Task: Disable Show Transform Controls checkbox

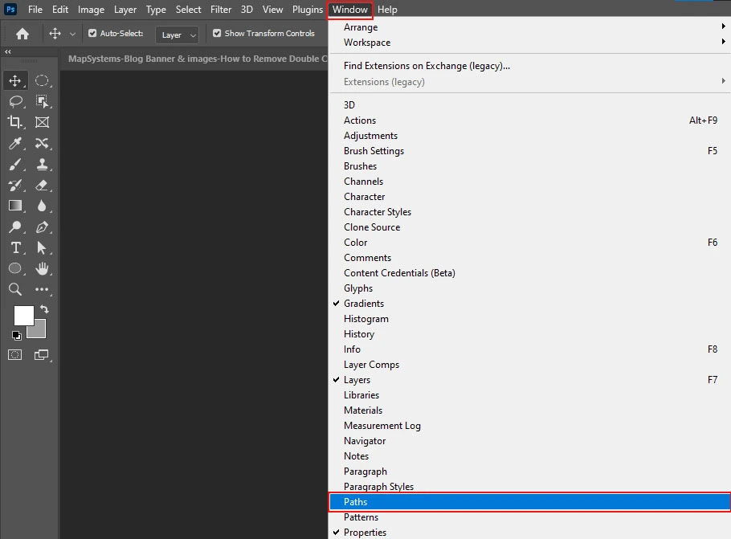Action: pos(217,34)
